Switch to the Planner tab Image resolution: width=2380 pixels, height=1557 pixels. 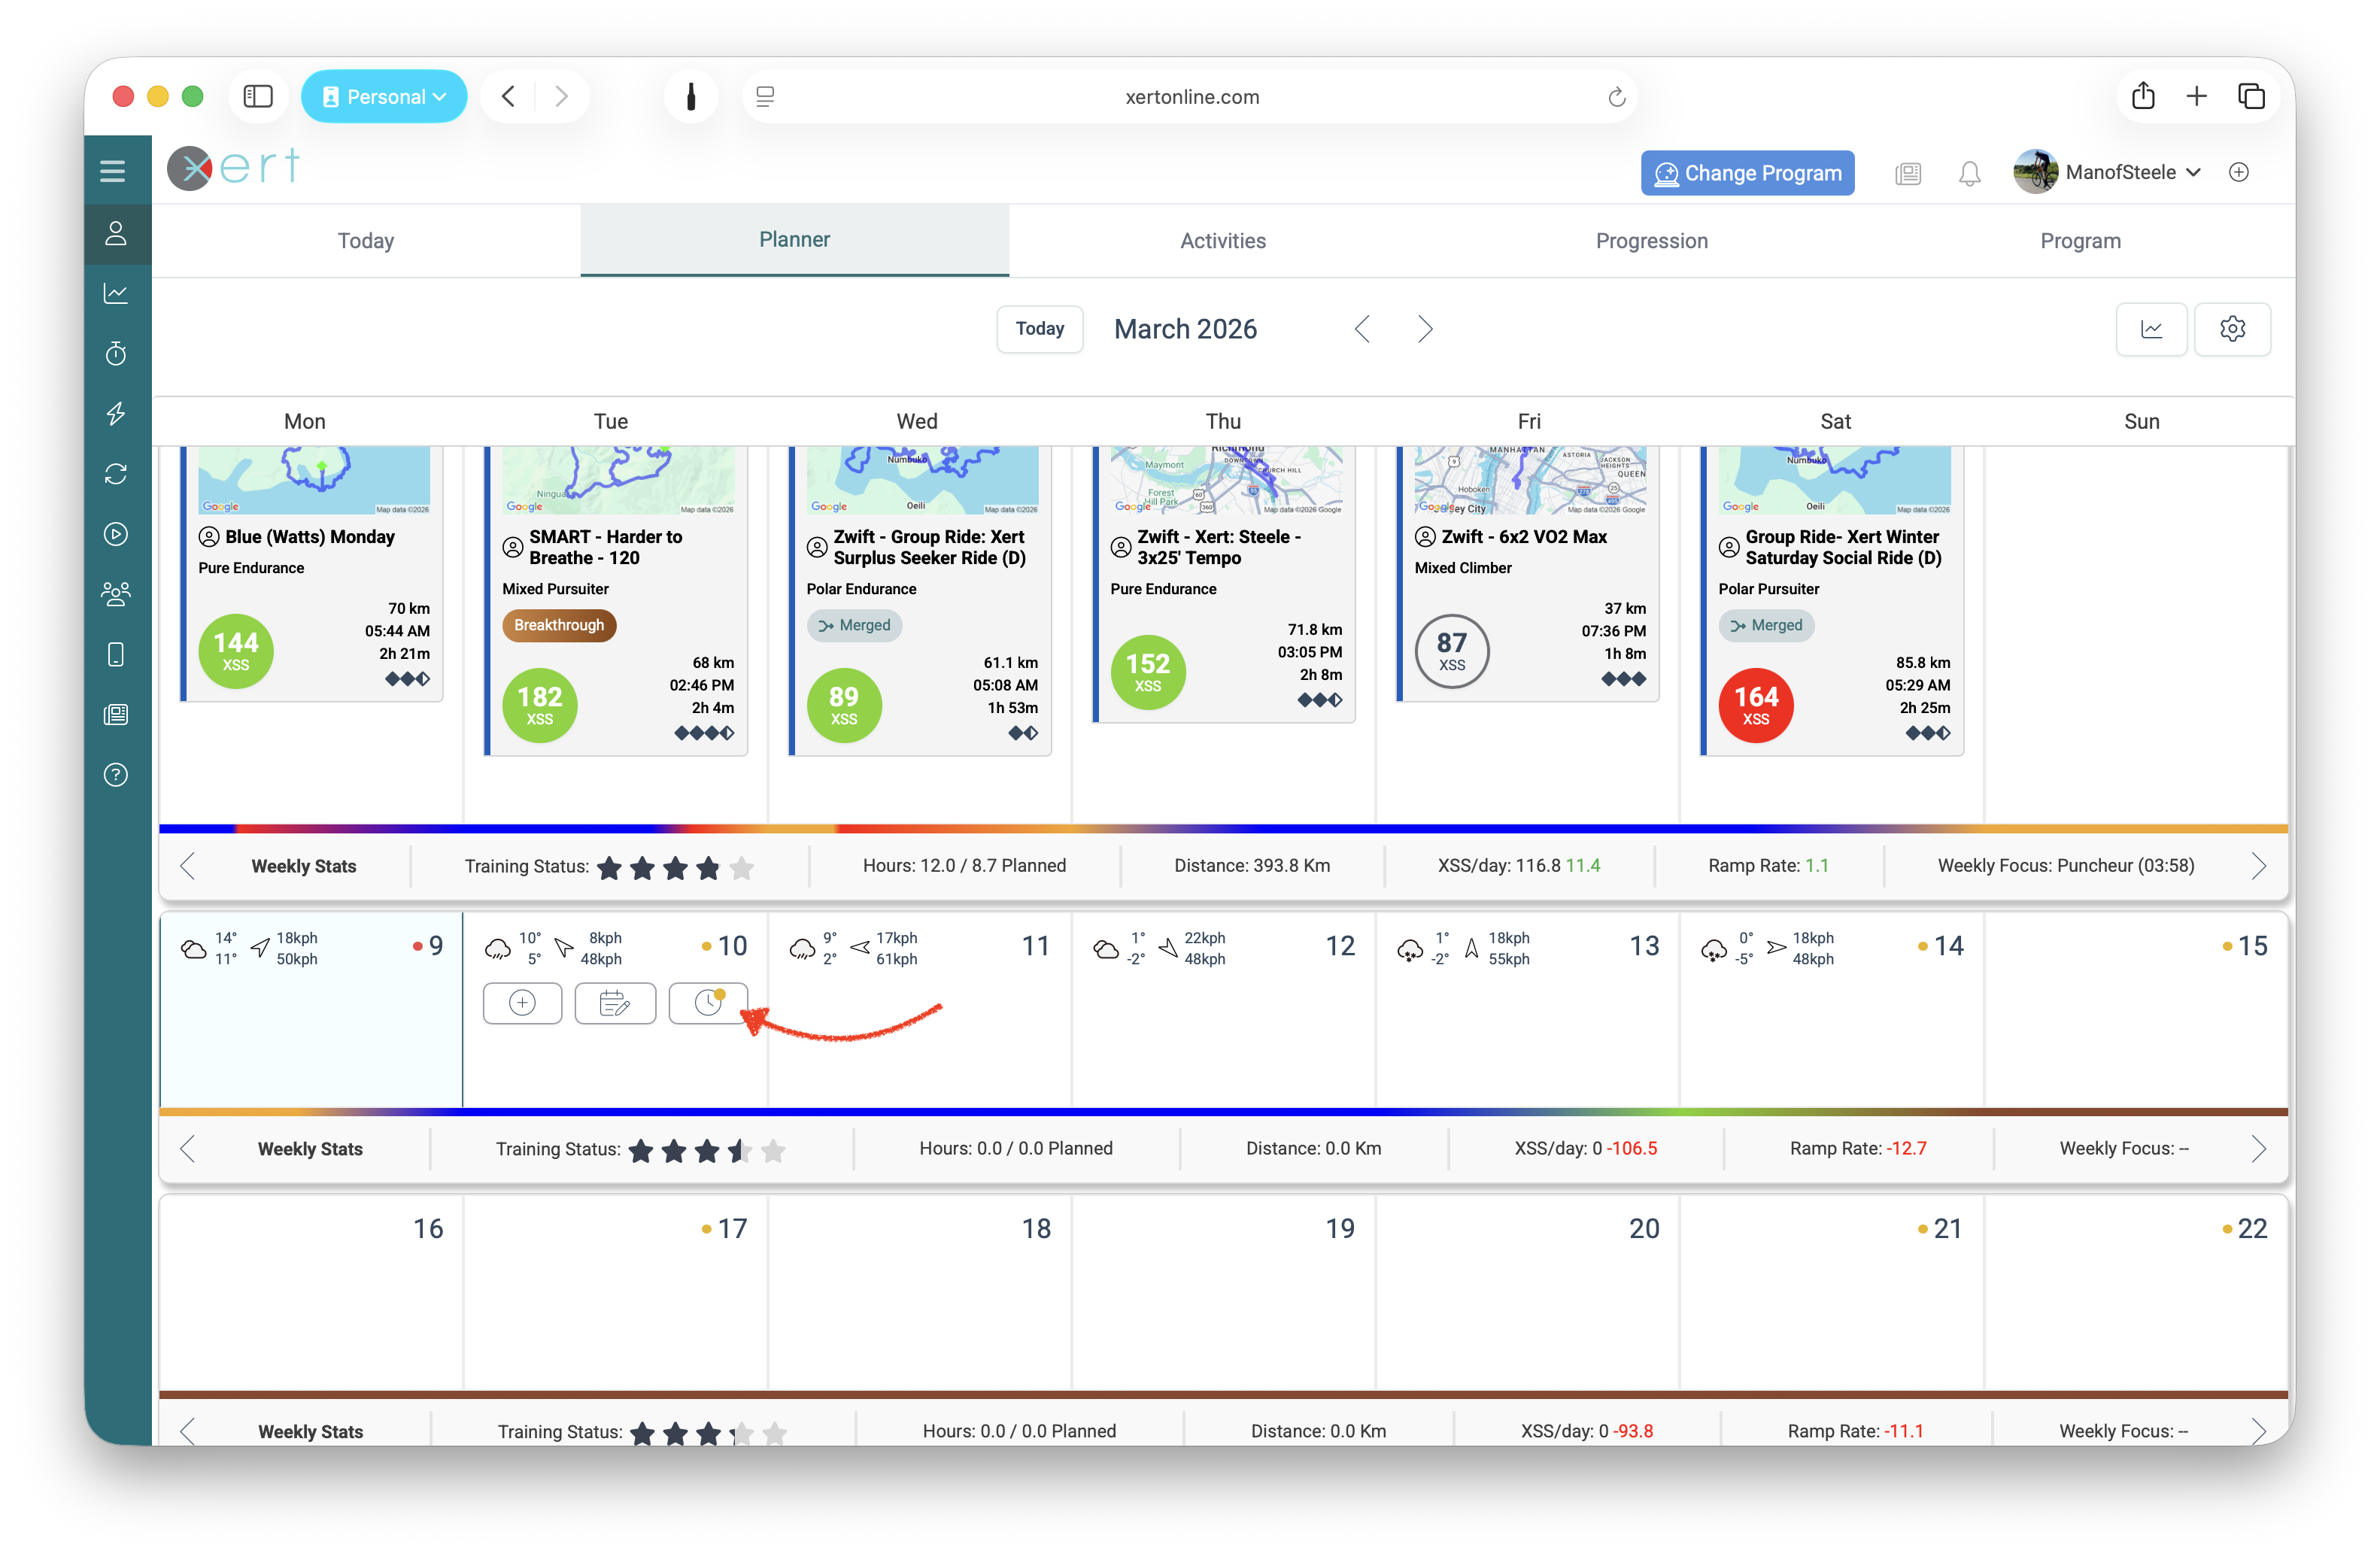click(x=794, y=240)
